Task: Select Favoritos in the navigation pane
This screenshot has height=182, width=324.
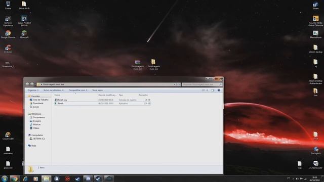Action: tap(35, 96)
